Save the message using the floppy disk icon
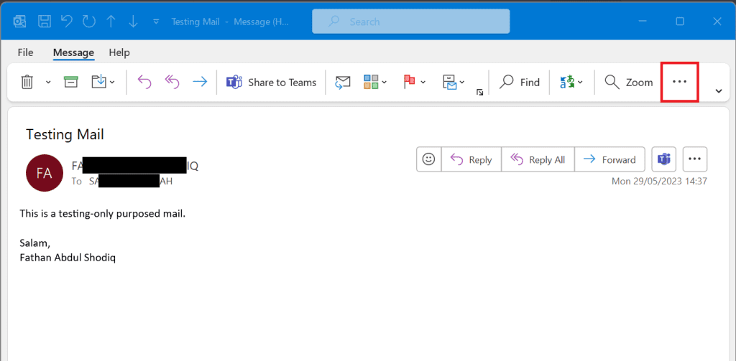 click(44, 22)
